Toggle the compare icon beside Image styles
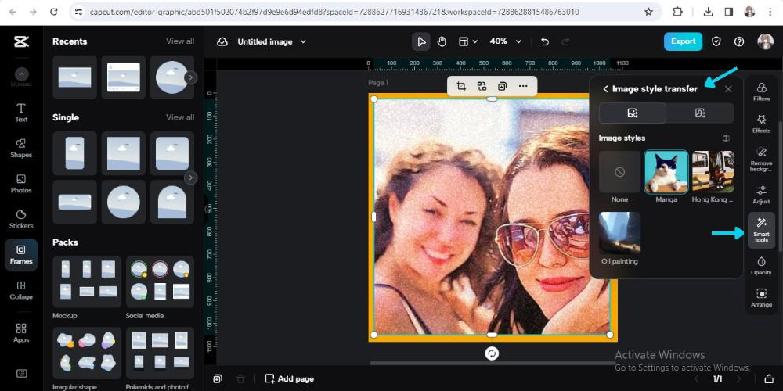This screenshot has height=391, width=783. pyautogui.click(x=727, y=138)
